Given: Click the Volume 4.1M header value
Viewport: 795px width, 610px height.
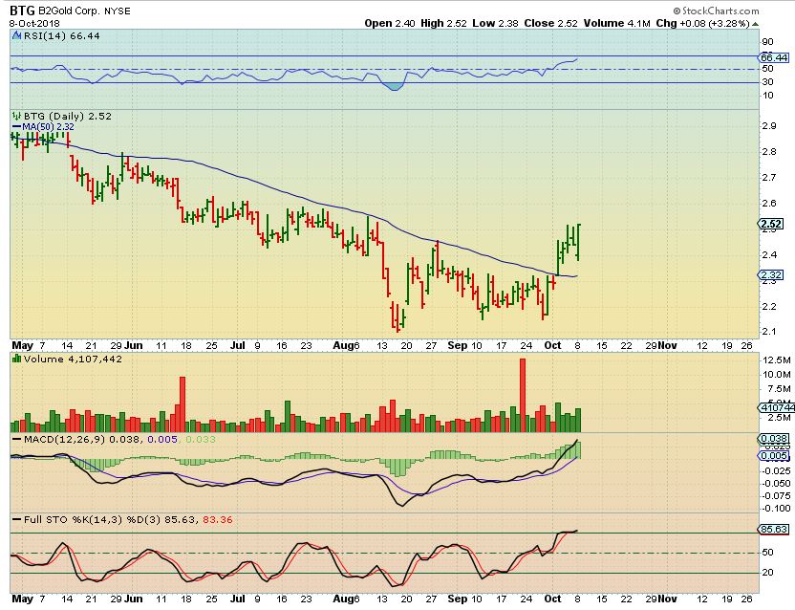Looking at the screenshot, I should (x=616, y=23).
